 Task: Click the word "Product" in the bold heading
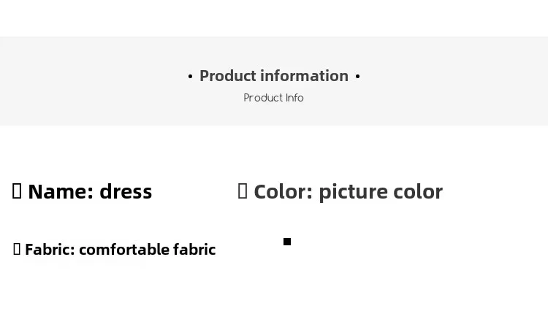[x=228, y=76]
